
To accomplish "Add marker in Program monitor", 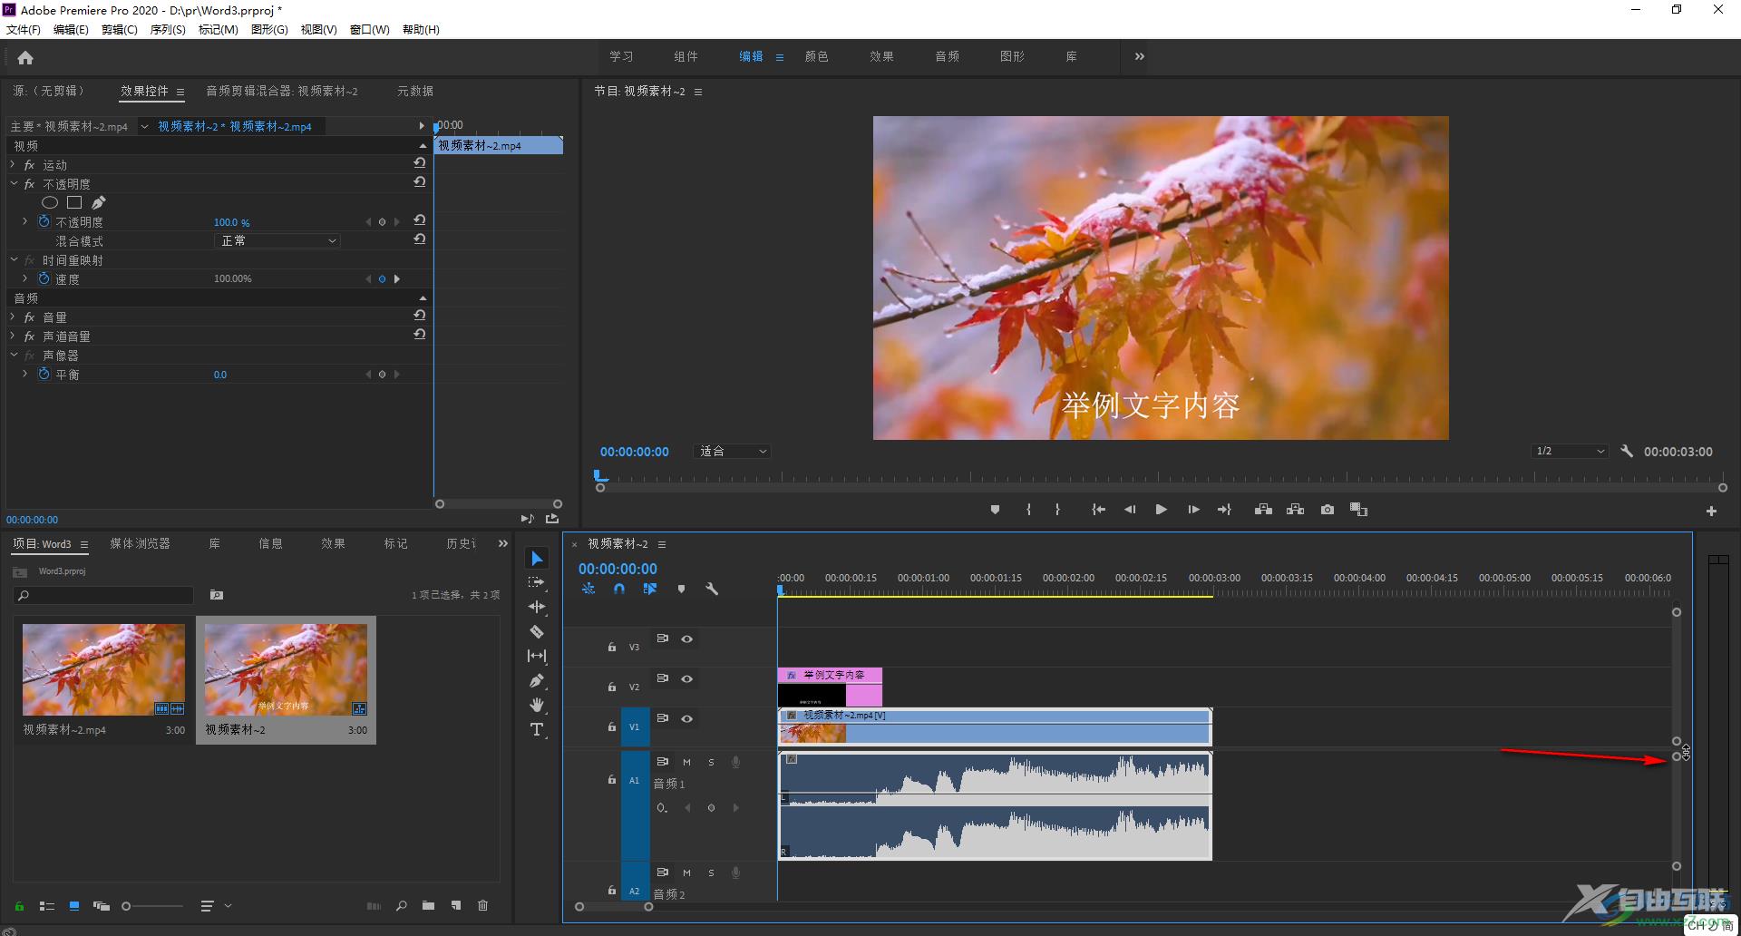I will point(995,510).
